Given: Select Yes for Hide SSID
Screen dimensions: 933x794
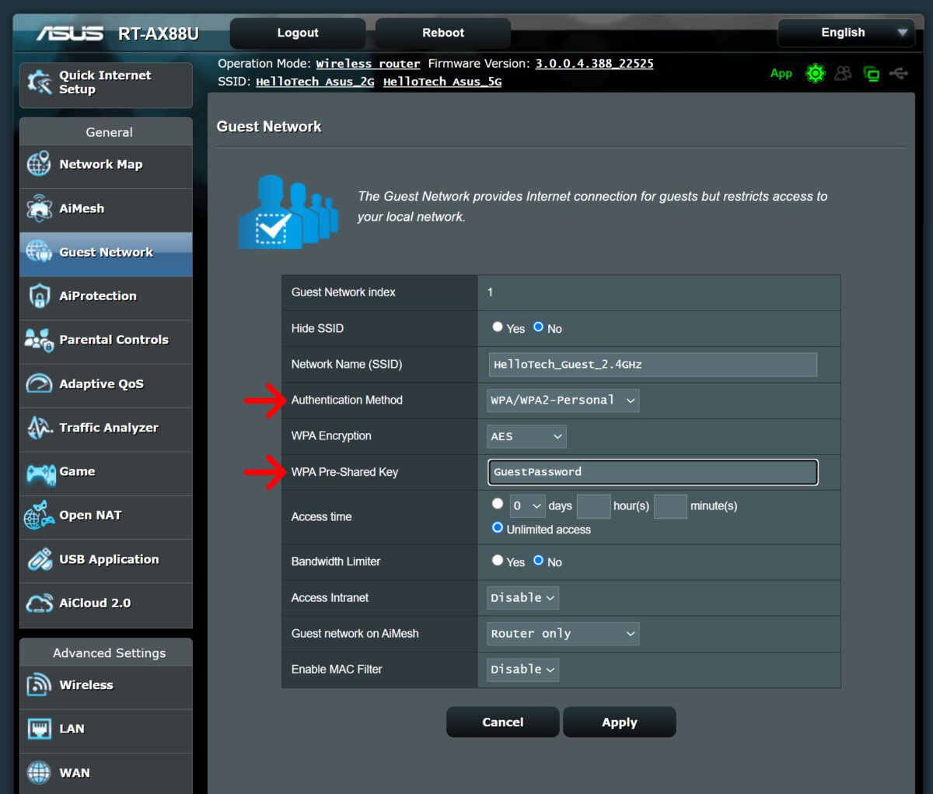Looking at the screenshot, I should click(498, 327).
